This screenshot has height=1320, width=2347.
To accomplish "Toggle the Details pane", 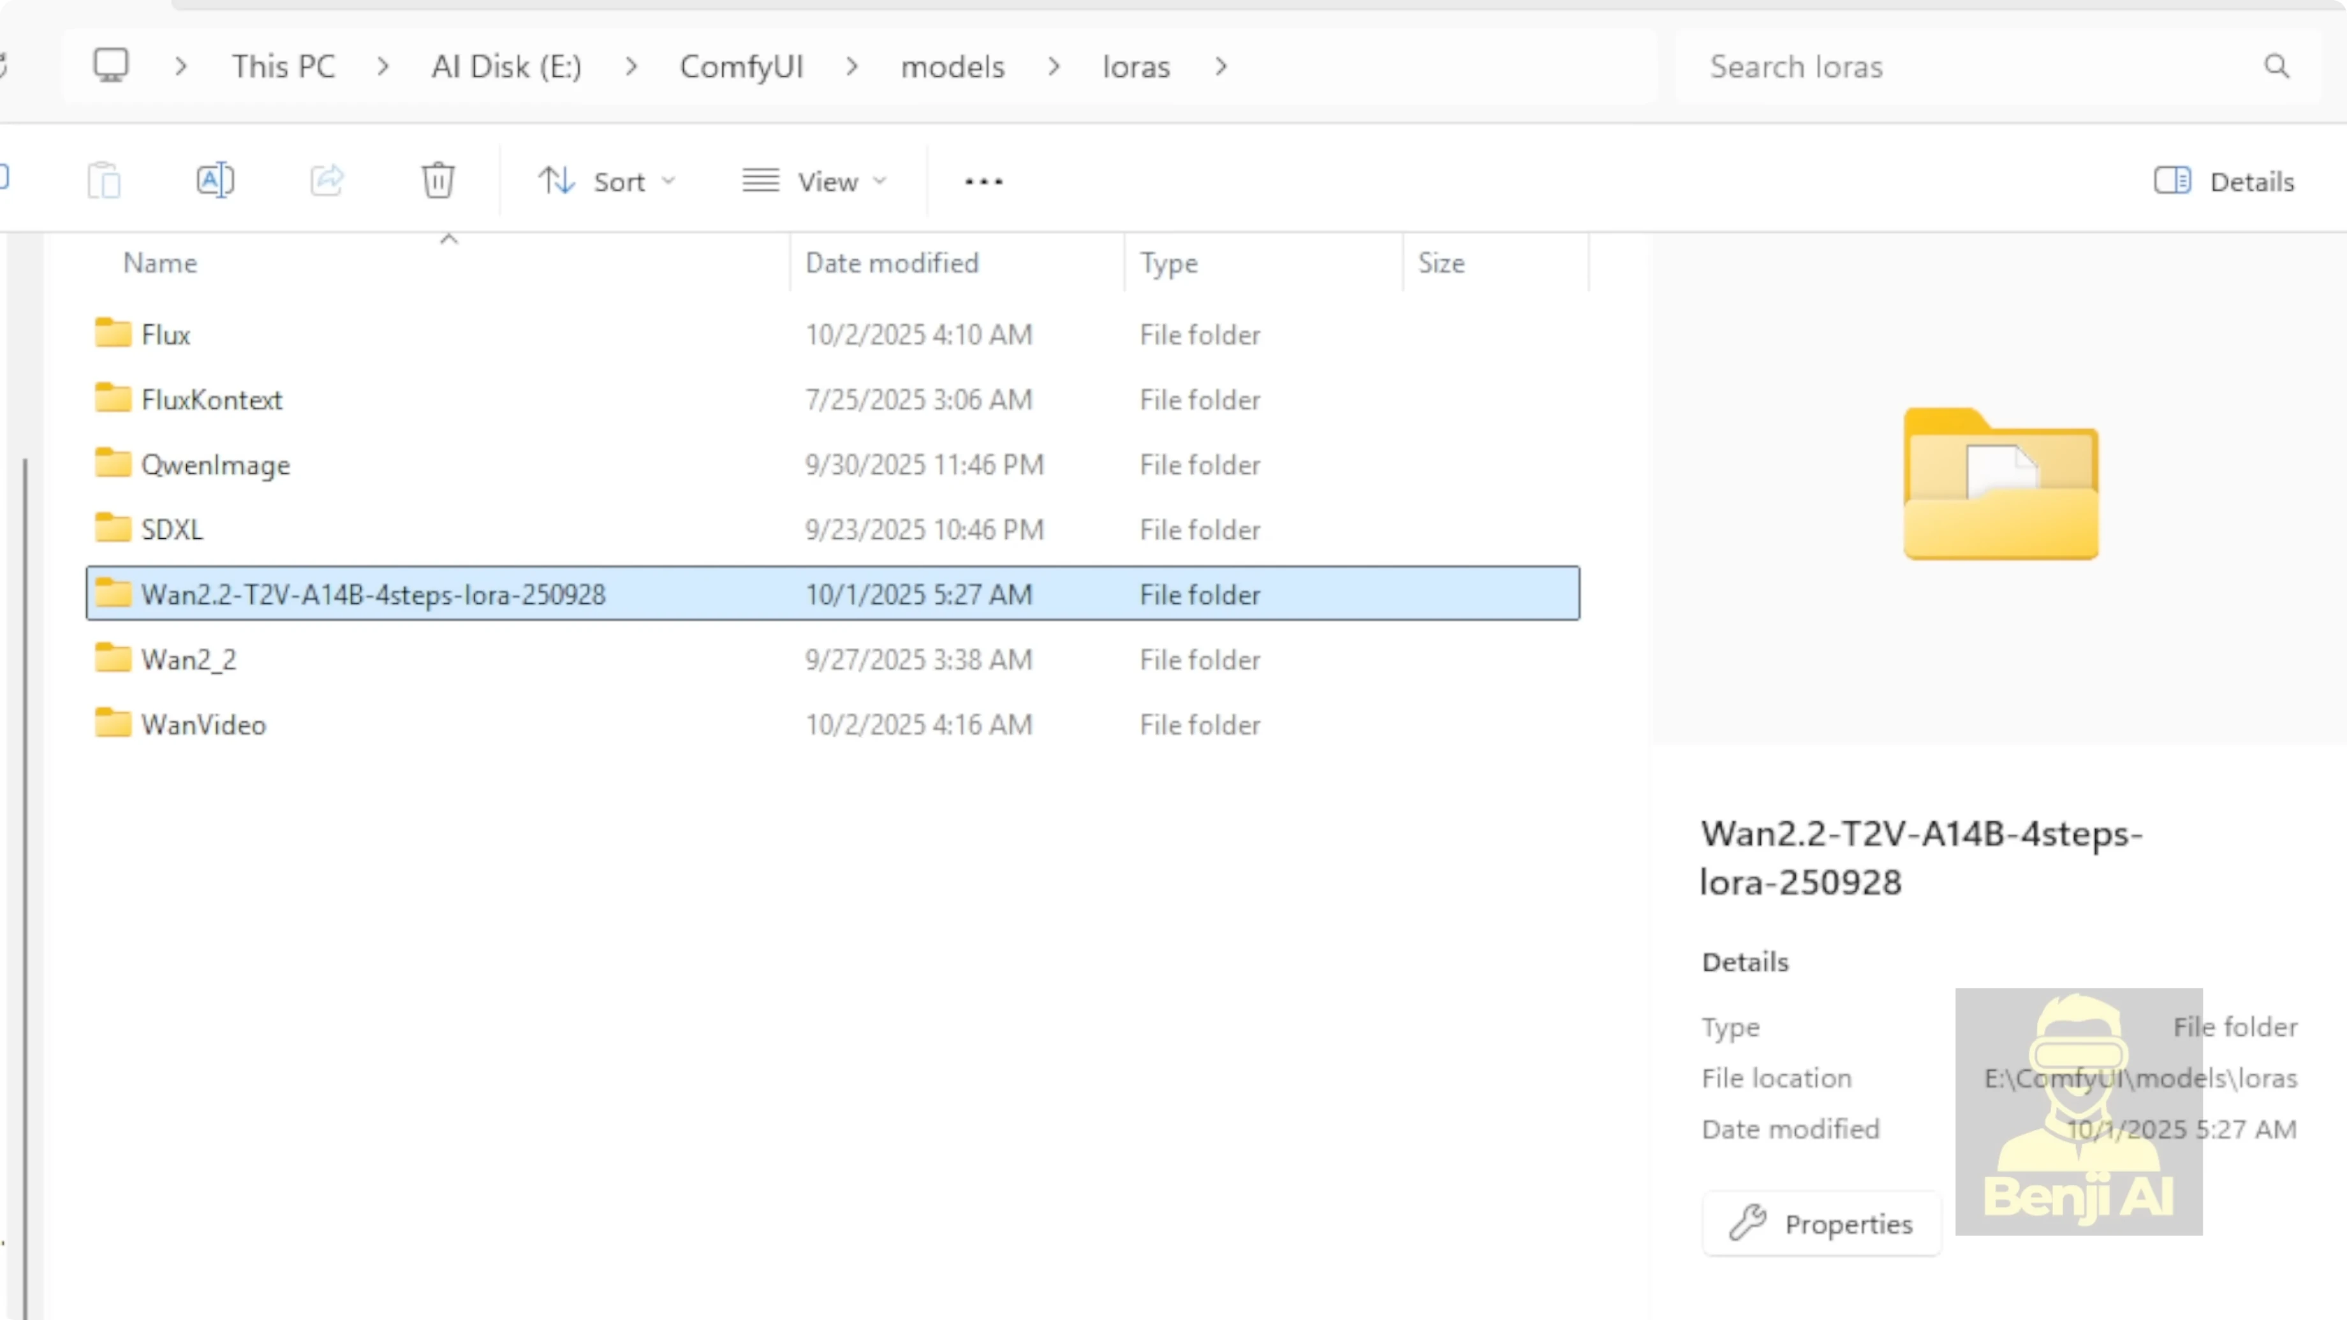I will (x=2224, y=181).
